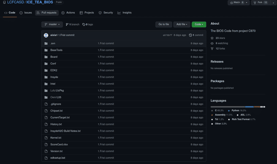Click the BaseTools folder icon
Viewport: 277px width, 164px height.
coord(46,50)
